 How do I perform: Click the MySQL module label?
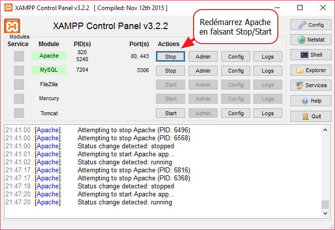click(x=49, y=70)
